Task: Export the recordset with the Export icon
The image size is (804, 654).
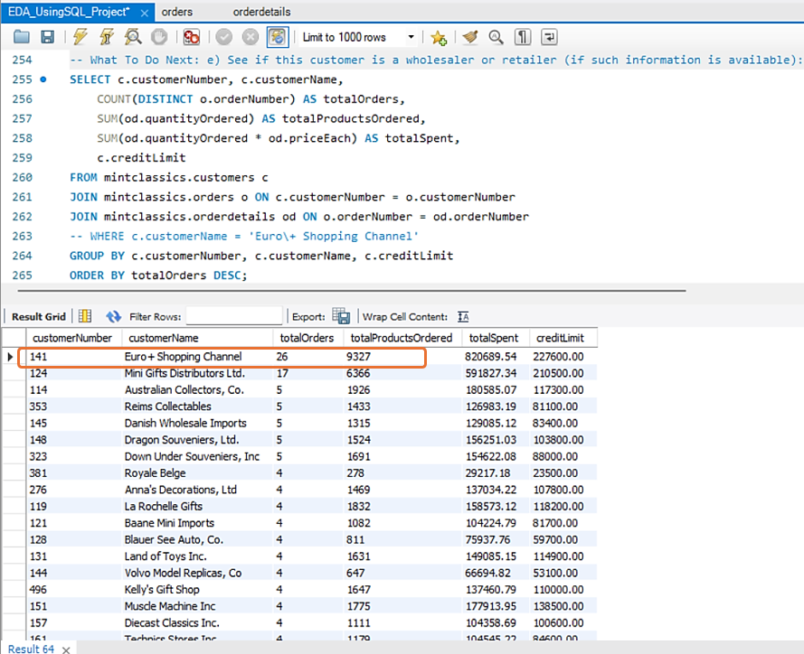Action: [x=340, y=316]
